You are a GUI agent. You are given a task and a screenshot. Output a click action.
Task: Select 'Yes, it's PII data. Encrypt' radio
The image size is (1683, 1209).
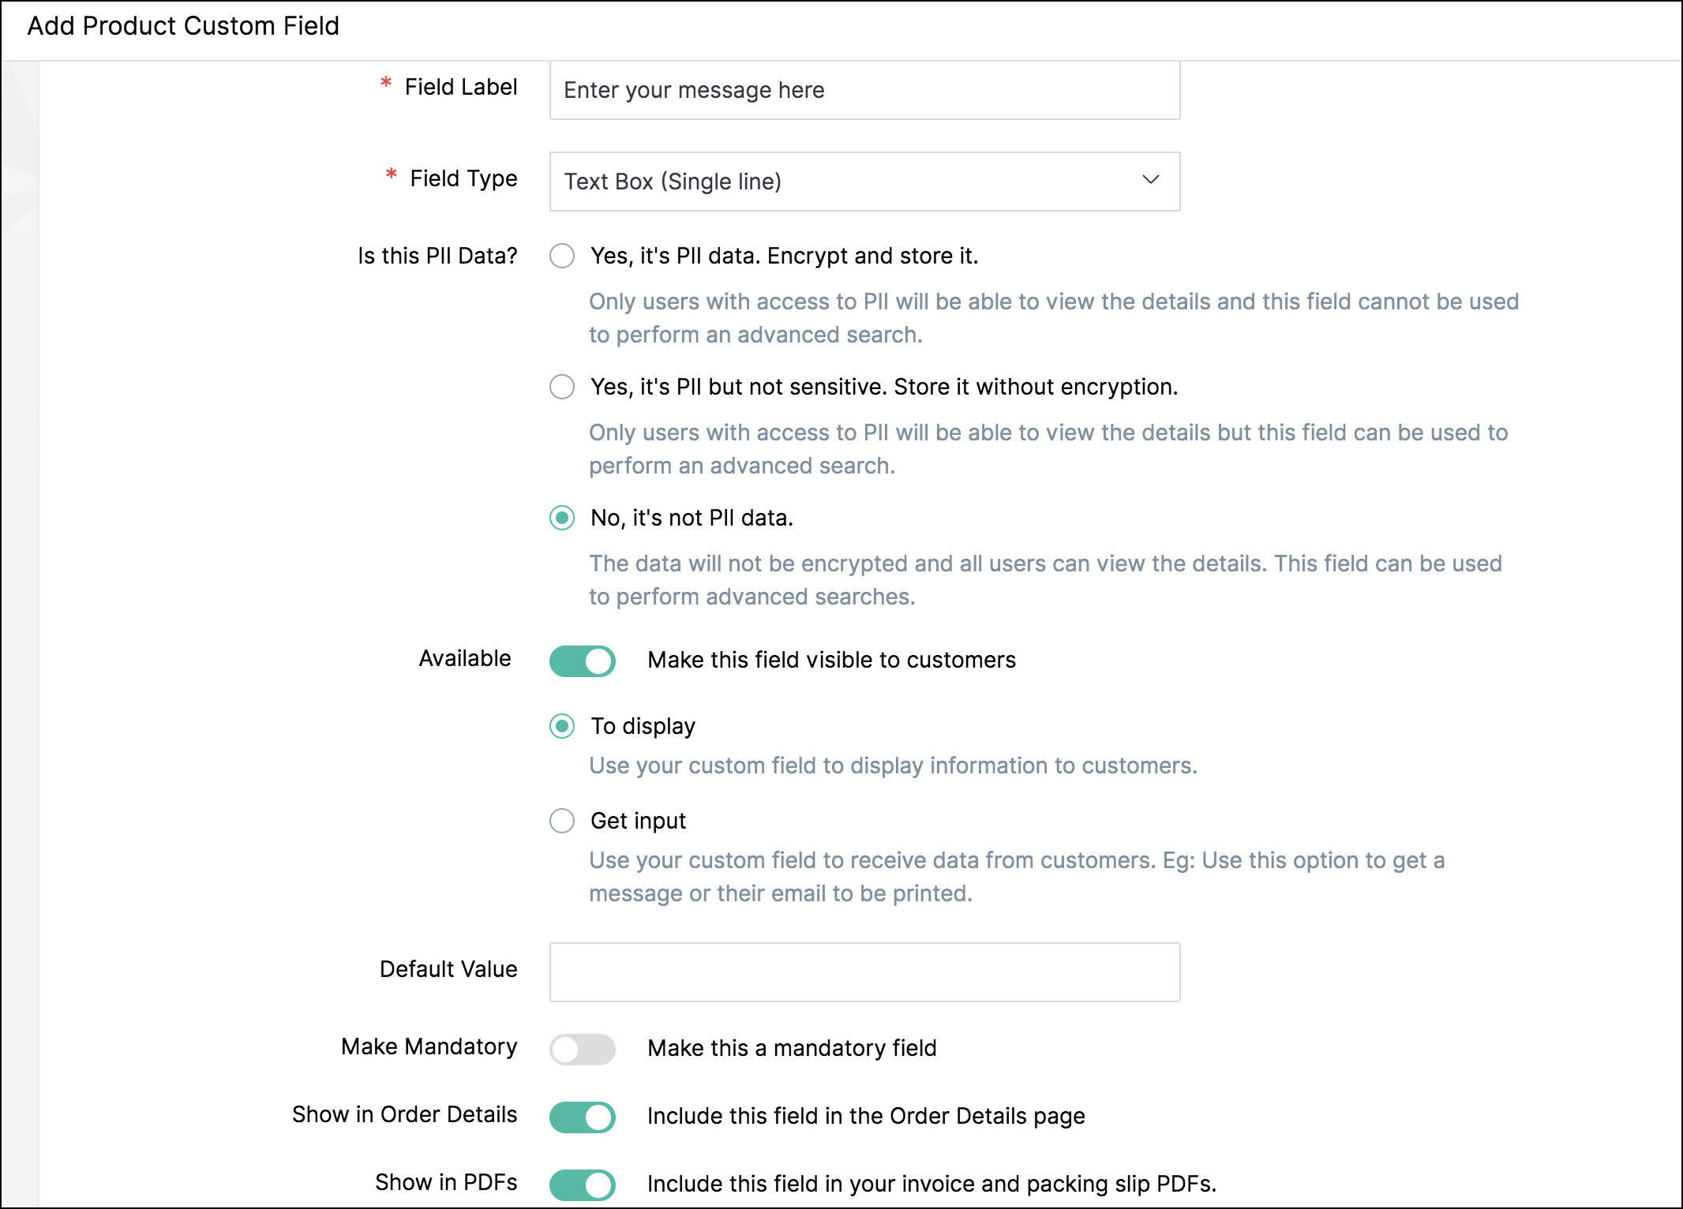tap(562, 256)
